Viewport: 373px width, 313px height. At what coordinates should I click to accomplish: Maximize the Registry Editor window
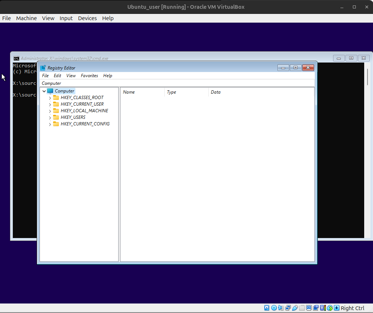click(295, 68)
